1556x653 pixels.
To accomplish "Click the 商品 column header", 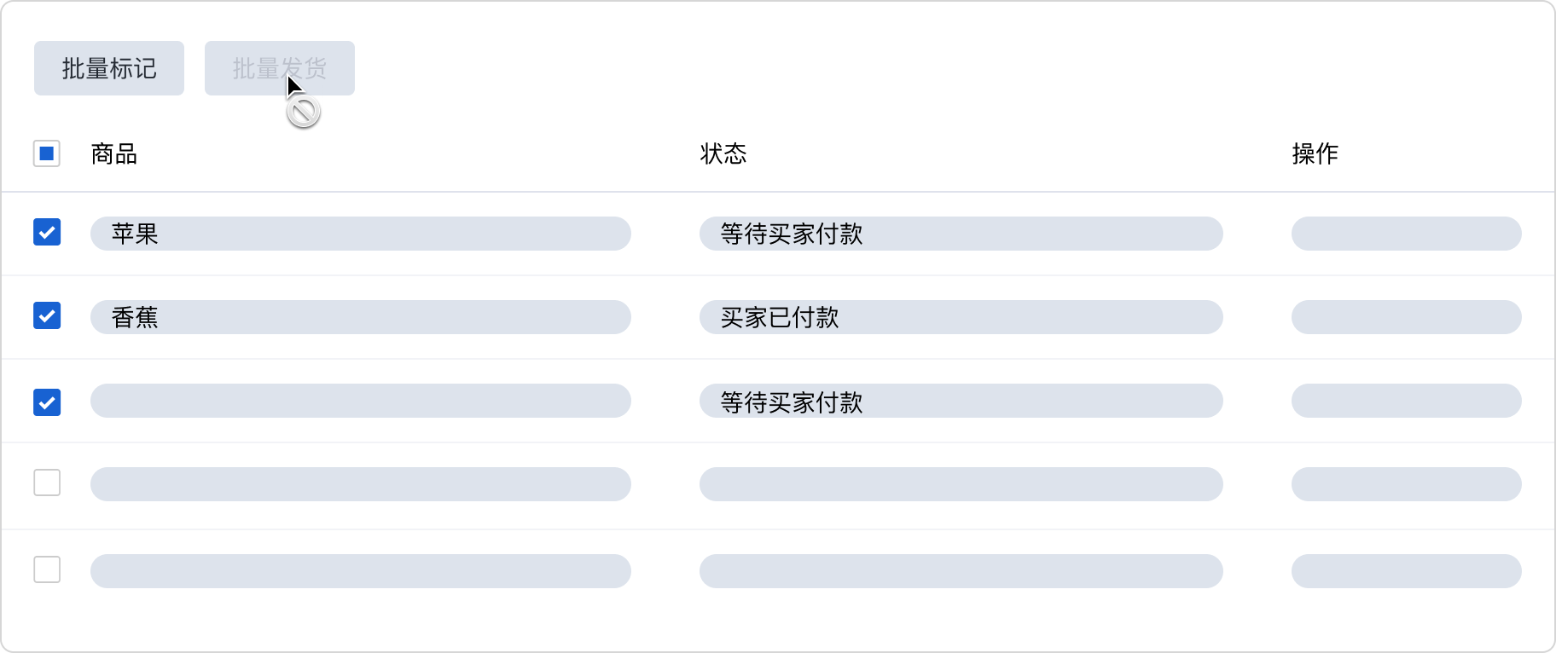I will point(114,153).
